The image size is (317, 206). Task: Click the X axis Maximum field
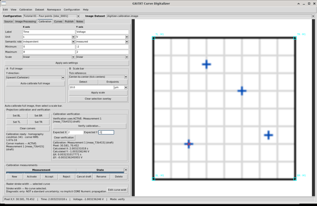[49, 52]
